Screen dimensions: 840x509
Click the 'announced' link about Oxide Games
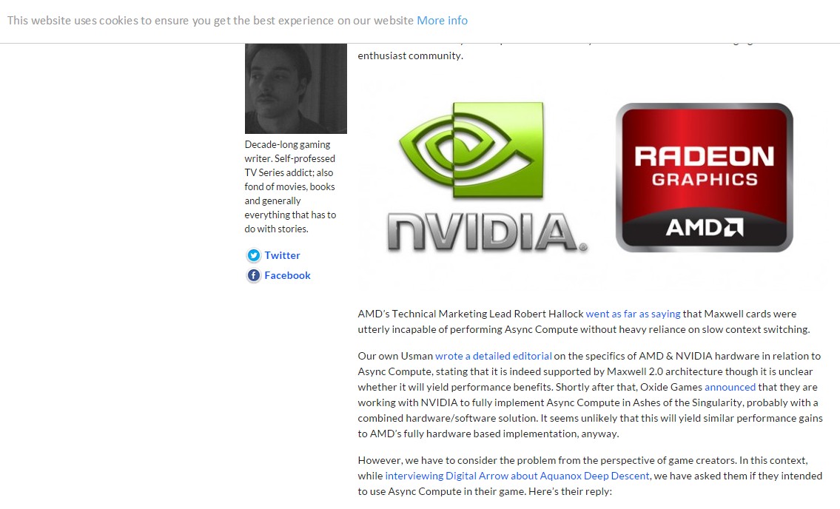[x=730, y=387]
